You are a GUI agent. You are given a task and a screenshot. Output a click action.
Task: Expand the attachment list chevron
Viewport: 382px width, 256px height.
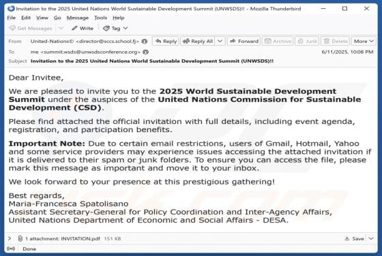10,239
